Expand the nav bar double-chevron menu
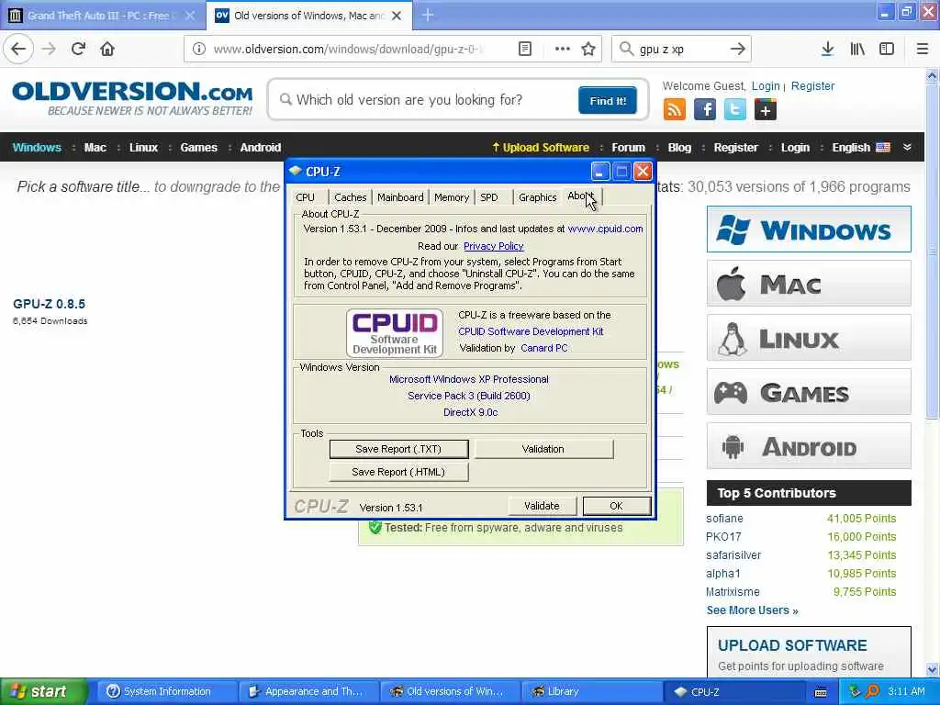This screenshot has width=940, height=705. point(907,148)
